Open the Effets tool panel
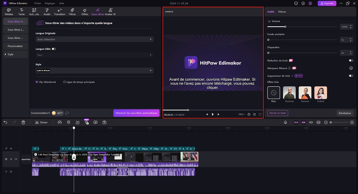The width and height of the screenshot is (358, 194). point(85,12)
